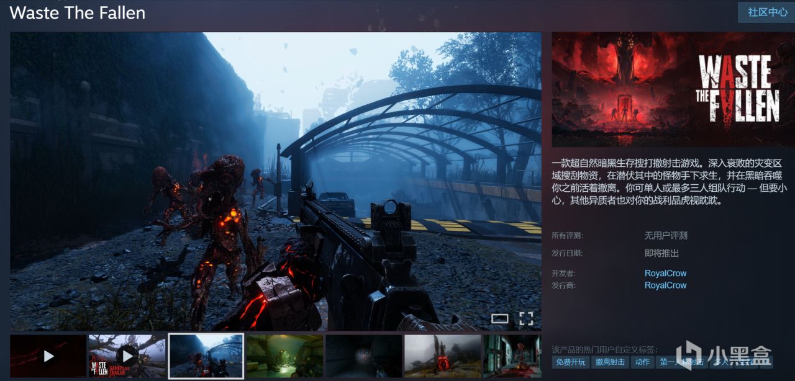Screen dimensions: 795x381
Task: Click the 所有评测 label
Action: click(568, 236)
